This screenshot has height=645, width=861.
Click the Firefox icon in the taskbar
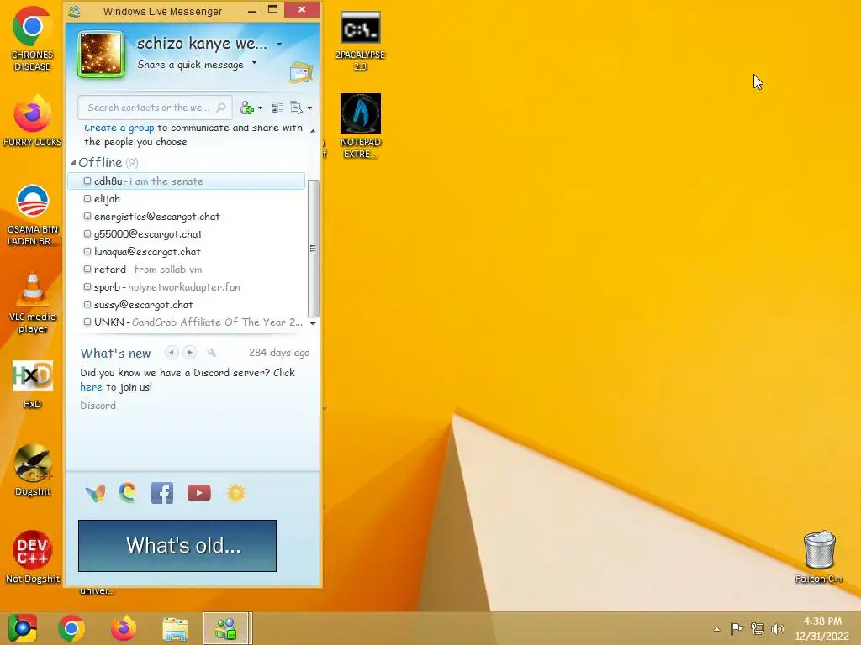click(x=124, y=628)
